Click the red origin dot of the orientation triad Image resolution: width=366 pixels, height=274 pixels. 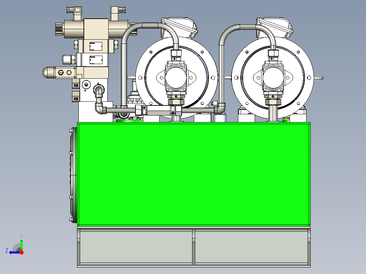[x=22, y=252]
